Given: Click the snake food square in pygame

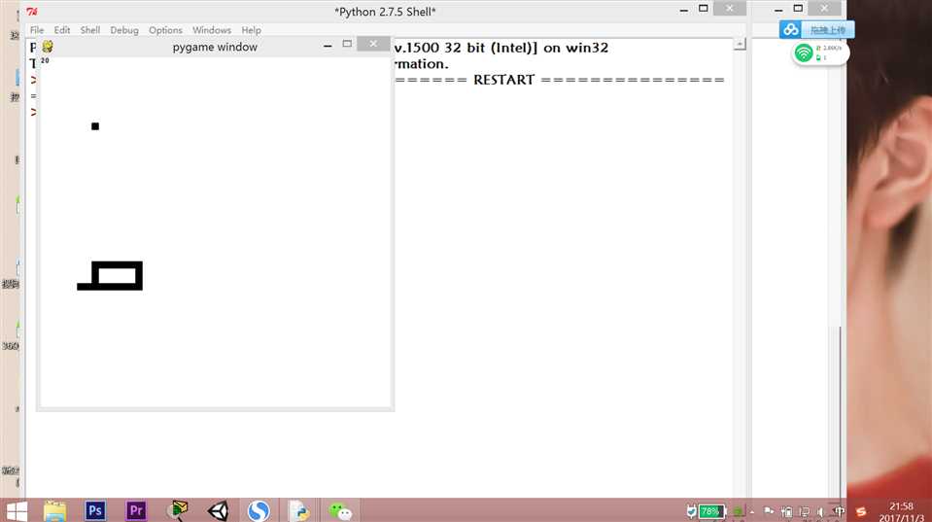Looking at the screenshot, I should point(95,126).
